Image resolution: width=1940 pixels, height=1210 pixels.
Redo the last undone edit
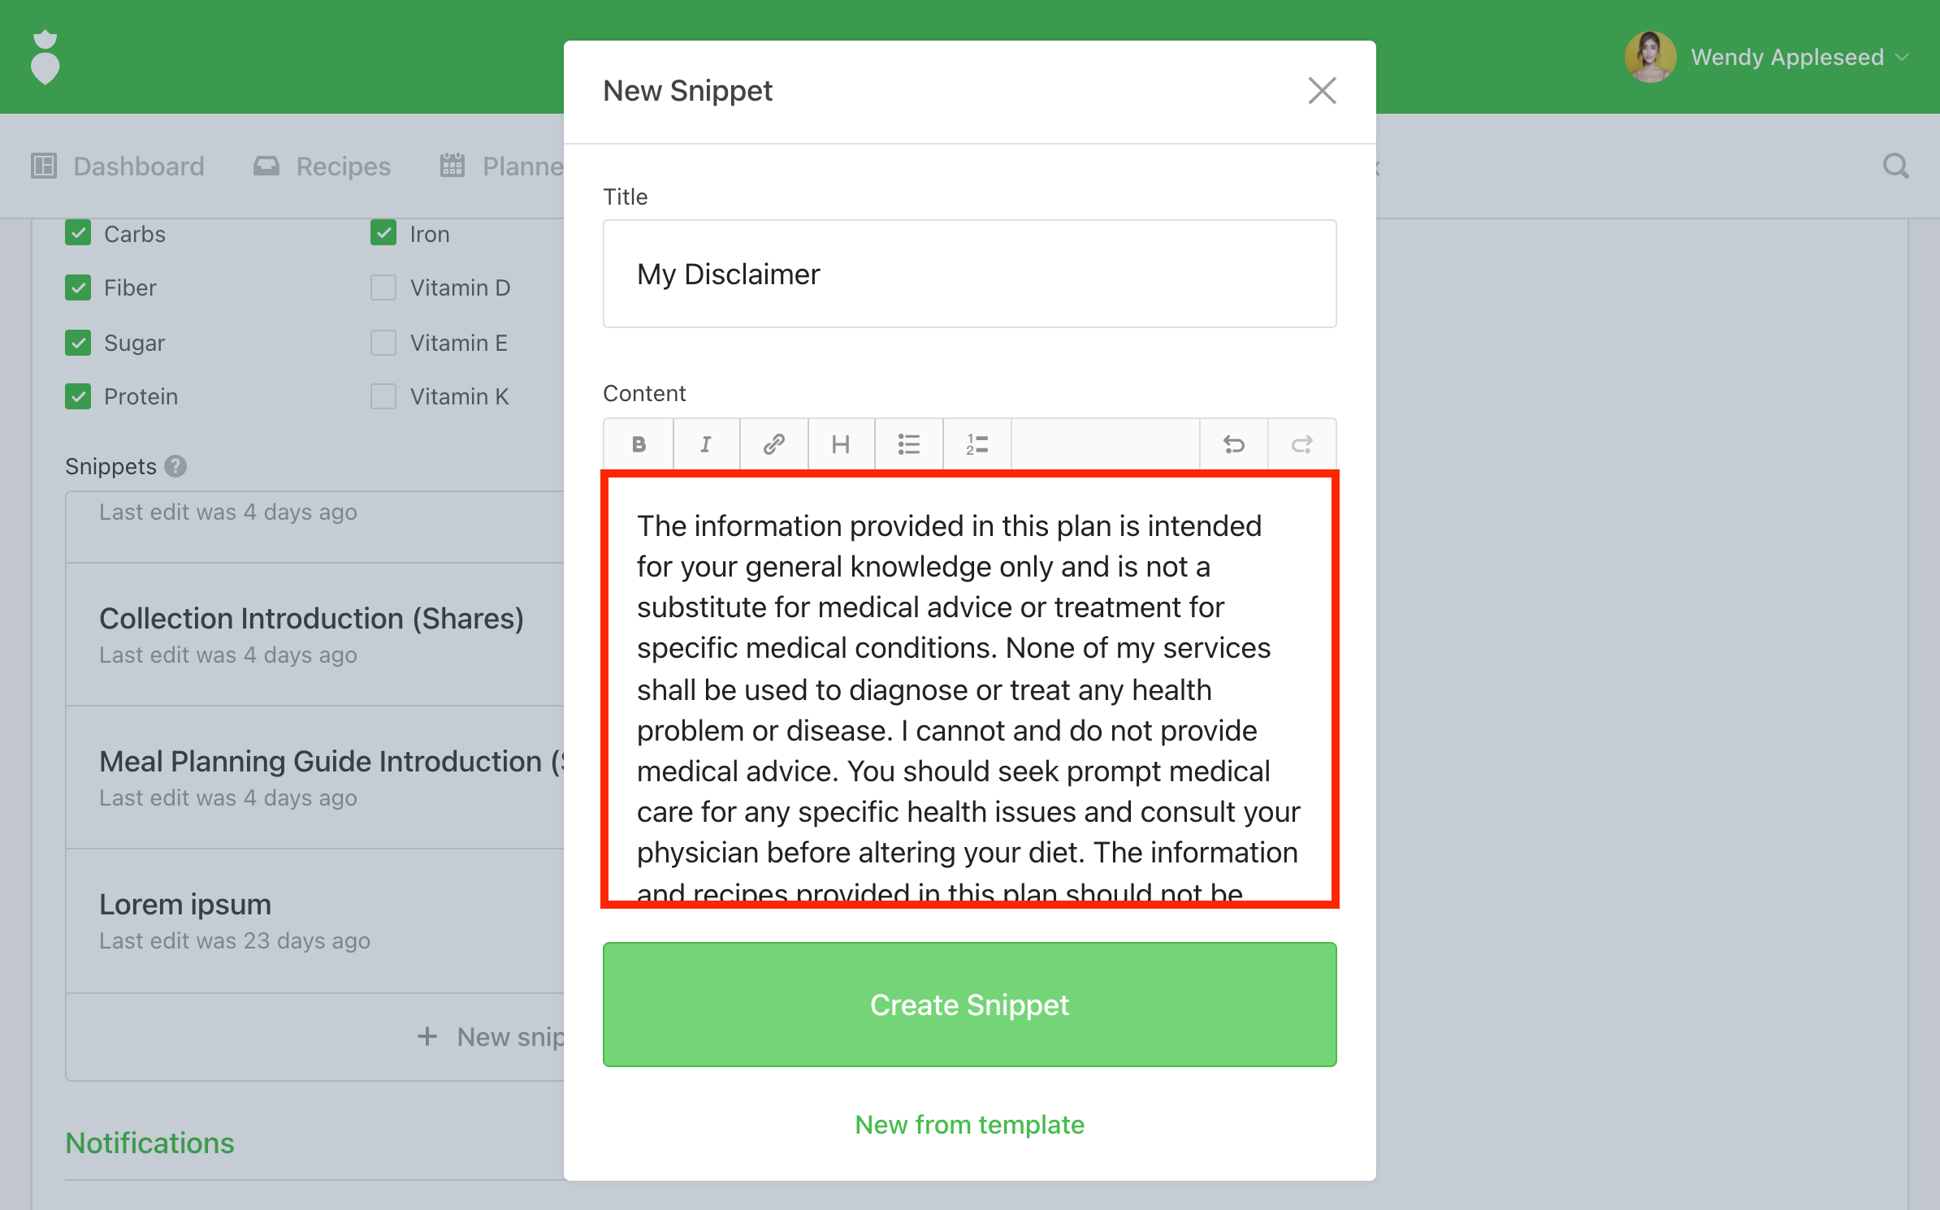1301,444
